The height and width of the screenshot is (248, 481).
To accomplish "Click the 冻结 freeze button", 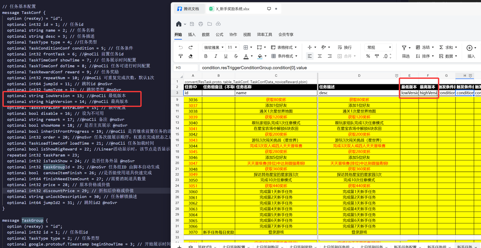I will pos(425,47).
